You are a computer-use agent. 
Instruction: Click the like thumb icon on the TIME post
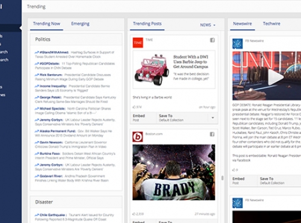(x=134, y=107)
